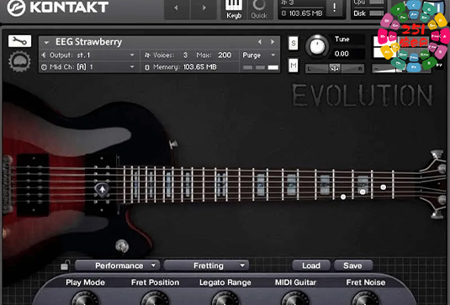Toggle the Keyb on-screen keyboard
The width and height of the screenshot is (450, 305).
(x=234, y=9)
